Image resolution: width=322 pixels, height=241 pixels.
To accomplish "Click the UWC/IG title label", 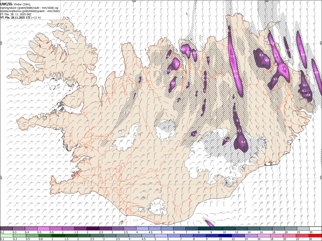I will coord(6,4).
